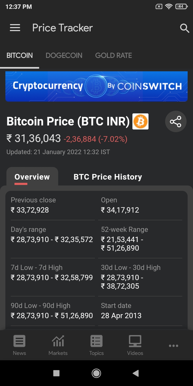Open the Videos screen icon
The image size is (193, 386).
(x=135, y=342)
